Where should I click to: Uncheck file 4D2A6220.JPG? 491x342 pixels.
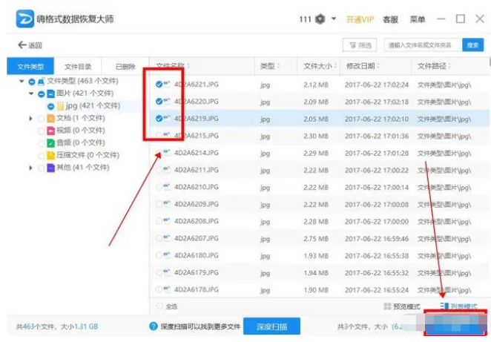click(x=159, y=101)
